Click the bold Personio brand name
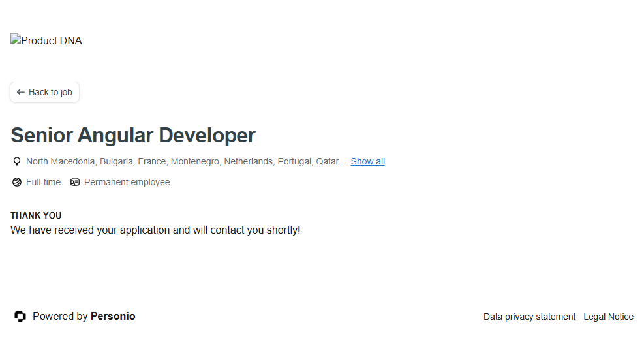 pos(113,317)
